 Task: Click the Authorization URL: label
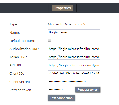[24, 49]
